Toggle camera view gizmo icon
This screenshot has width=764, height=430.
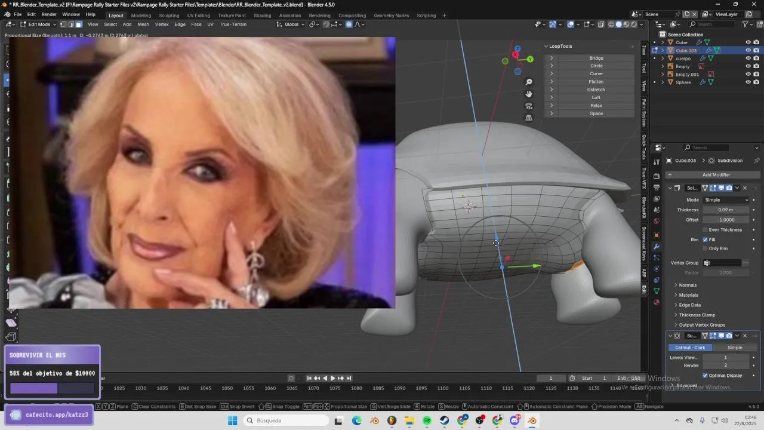529,106
